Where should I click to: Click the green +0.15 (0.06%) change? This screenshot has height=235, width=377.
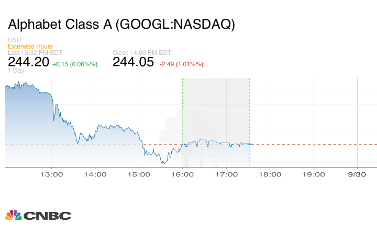pos(75,64)
